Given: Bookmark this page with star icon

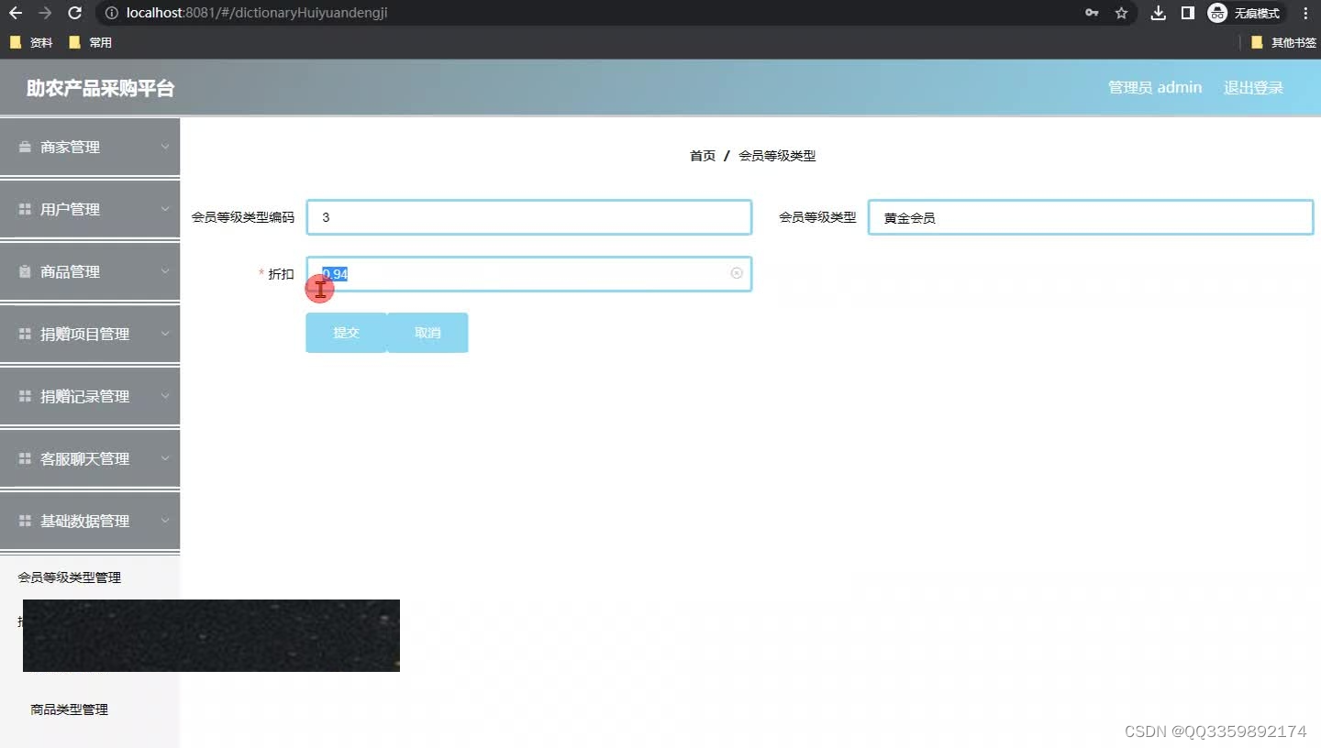Looking at the screenshot, I should point(1121,13).
